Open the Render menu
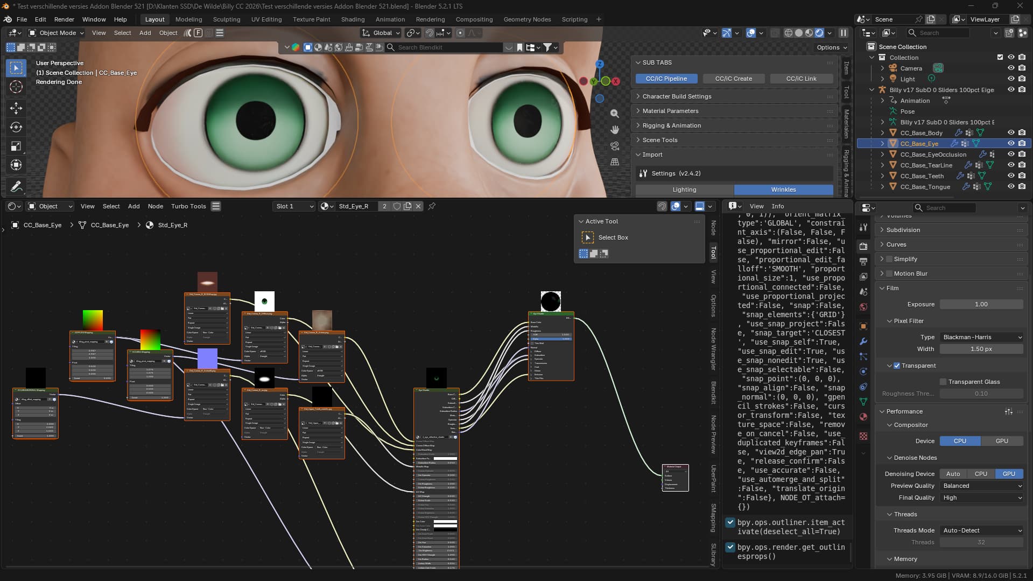This screenshot has height=581, width=1033. (x=64, y=19)
